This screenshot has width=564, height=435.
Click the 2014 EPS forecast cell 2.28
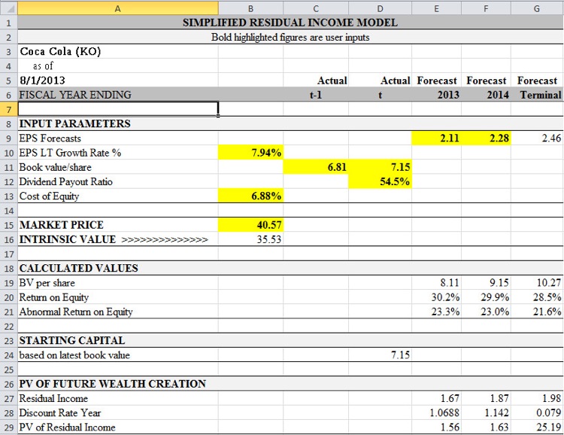(x=487, y=138)
